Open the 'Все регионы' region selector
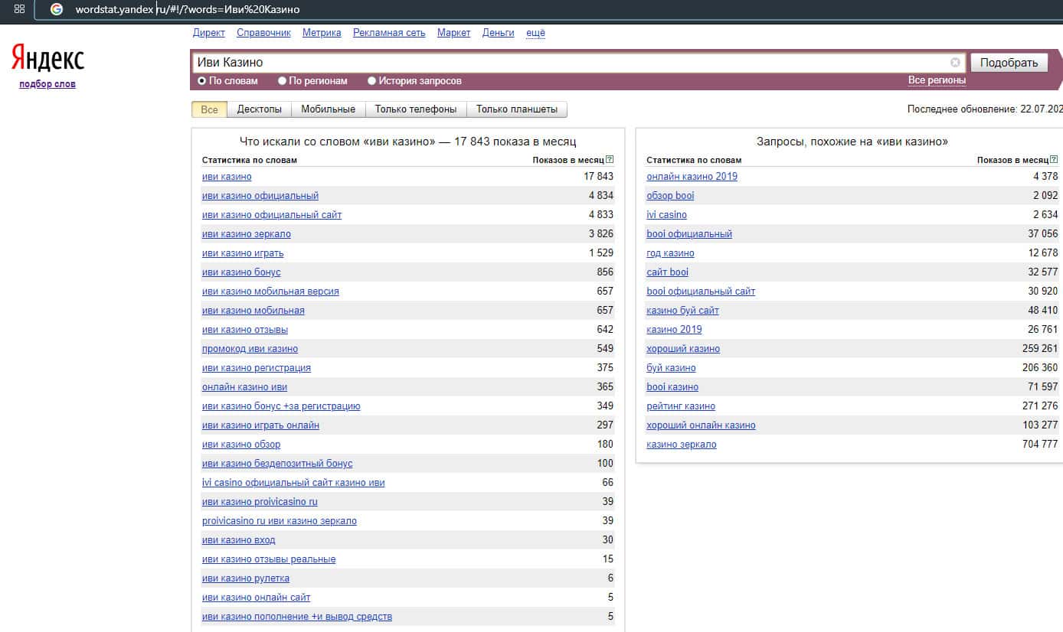This screenshot has height=632, width=1063. point(937,80)
